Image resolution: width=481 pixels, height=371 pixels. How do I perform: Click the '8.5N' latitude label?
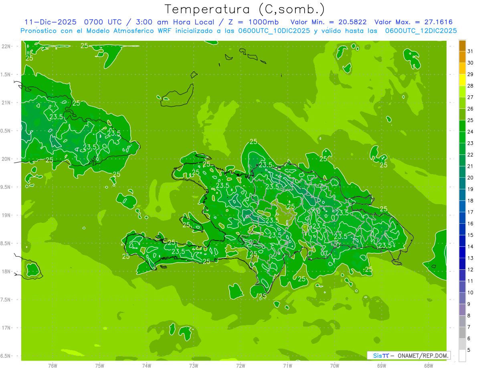pyautogui.click(x=6, y=243)
